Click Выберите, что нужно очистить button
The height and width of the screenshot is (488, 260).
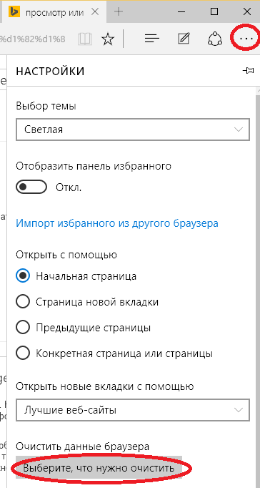[99, 468]
